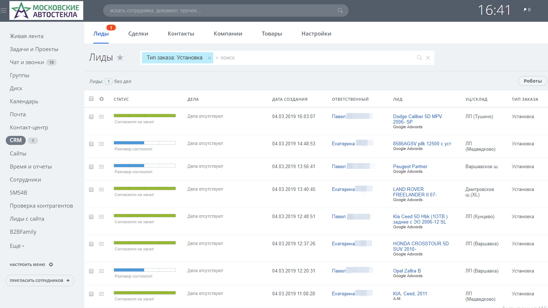Add Лиды to favorites with the star icon
The height and width of the screenshot is (308, 548).
120,57
